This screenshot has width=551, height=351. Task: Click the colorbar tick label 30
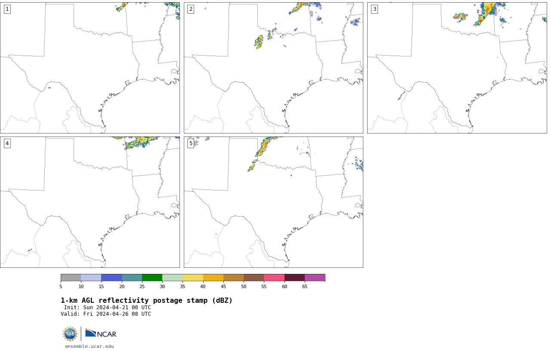(162, 286)
